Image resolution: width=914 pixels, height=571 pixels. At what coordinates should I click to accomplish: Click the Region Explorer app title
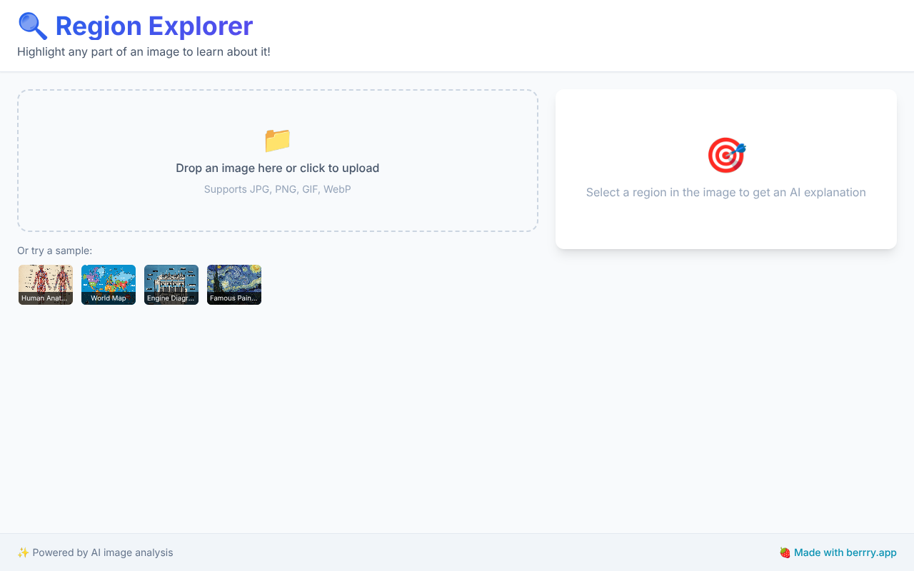click(x=154, y=26)
